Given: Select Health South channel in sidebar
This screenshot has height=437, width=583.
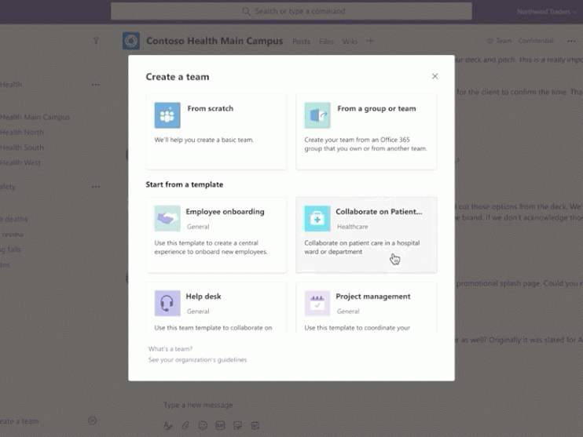Looking at the screenshot, I should [21, 147].
